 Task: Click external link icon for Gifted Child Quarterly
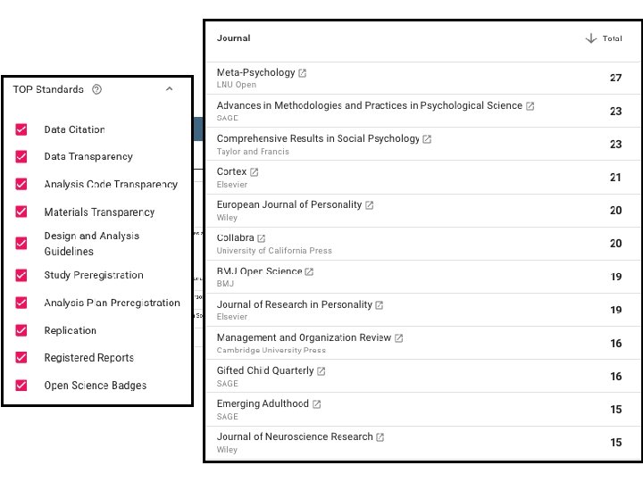click(x=321, y=371)
